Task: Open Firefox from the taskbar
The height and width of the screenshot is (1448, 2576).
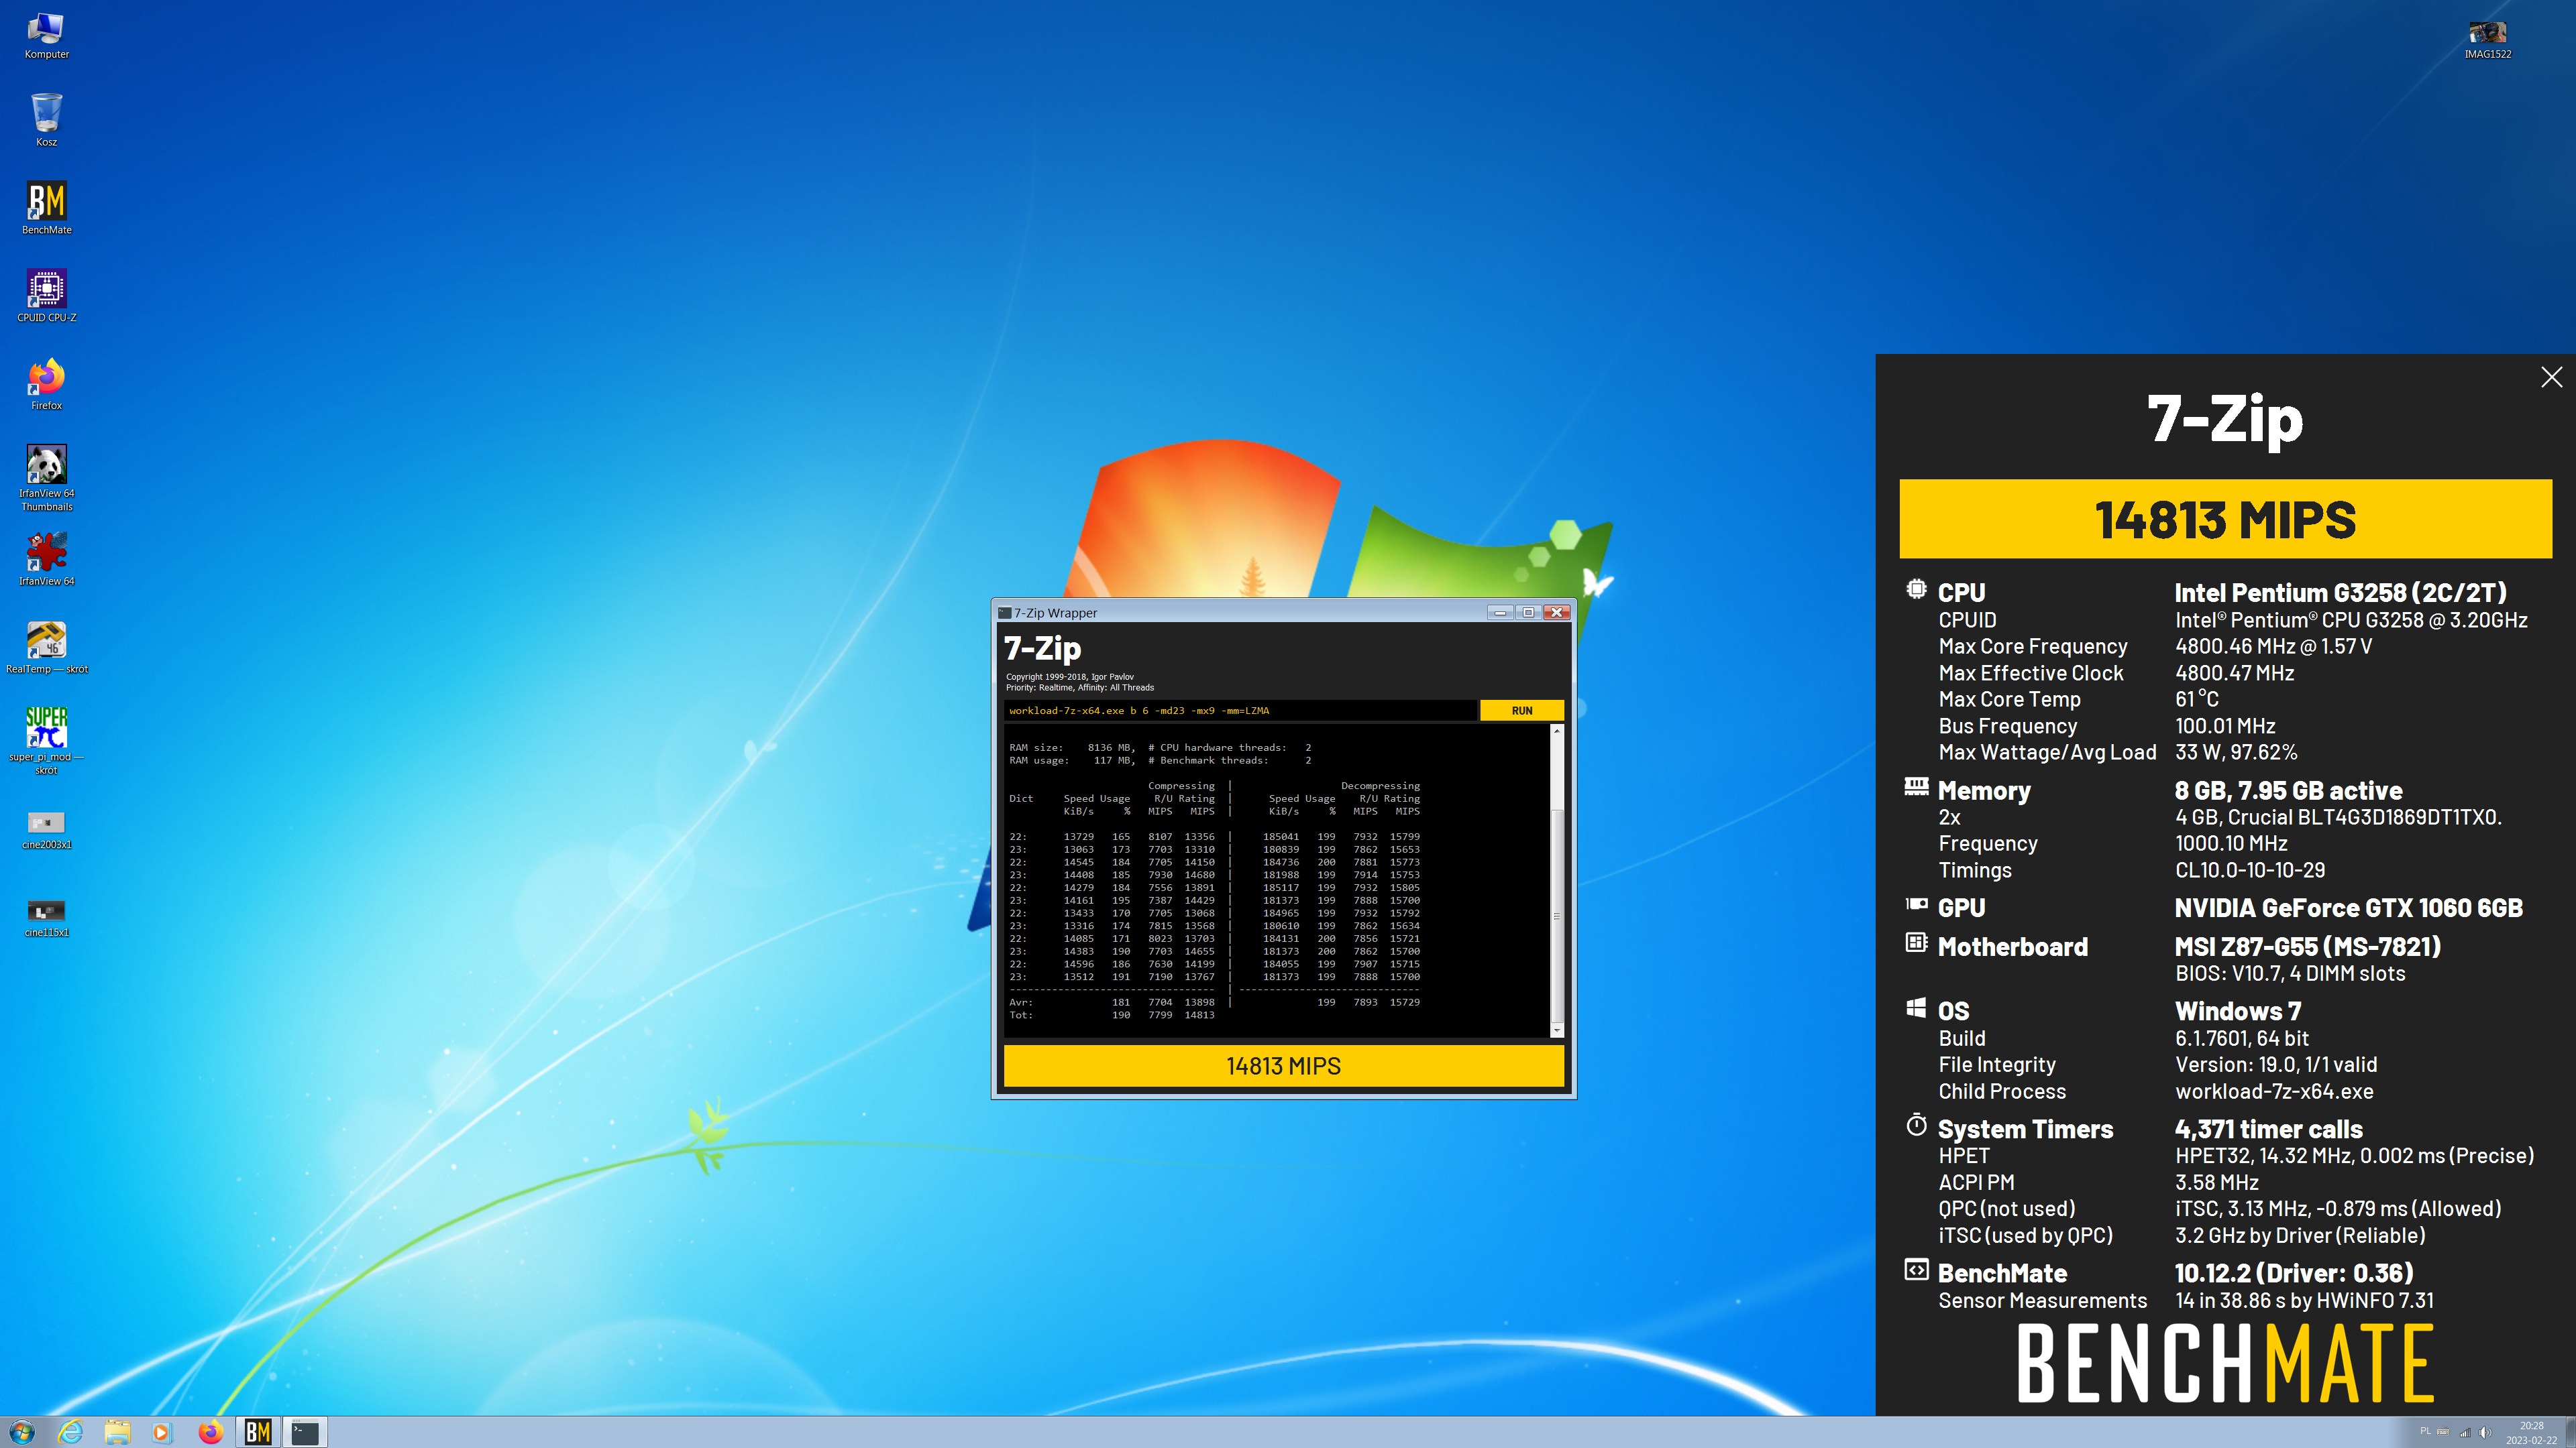Action: coord(210,1432)
